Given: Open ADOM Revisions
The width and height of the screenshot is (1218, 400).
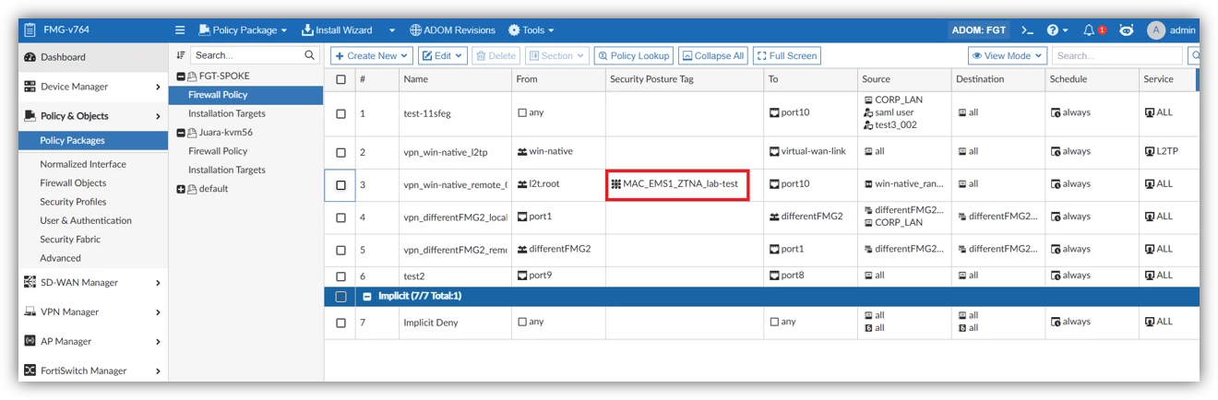Looking at the screenshot, I should point(452,30).
